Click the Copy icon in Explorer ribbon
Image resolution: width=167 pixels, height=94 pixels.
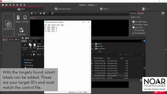click(x=30, y=46)
